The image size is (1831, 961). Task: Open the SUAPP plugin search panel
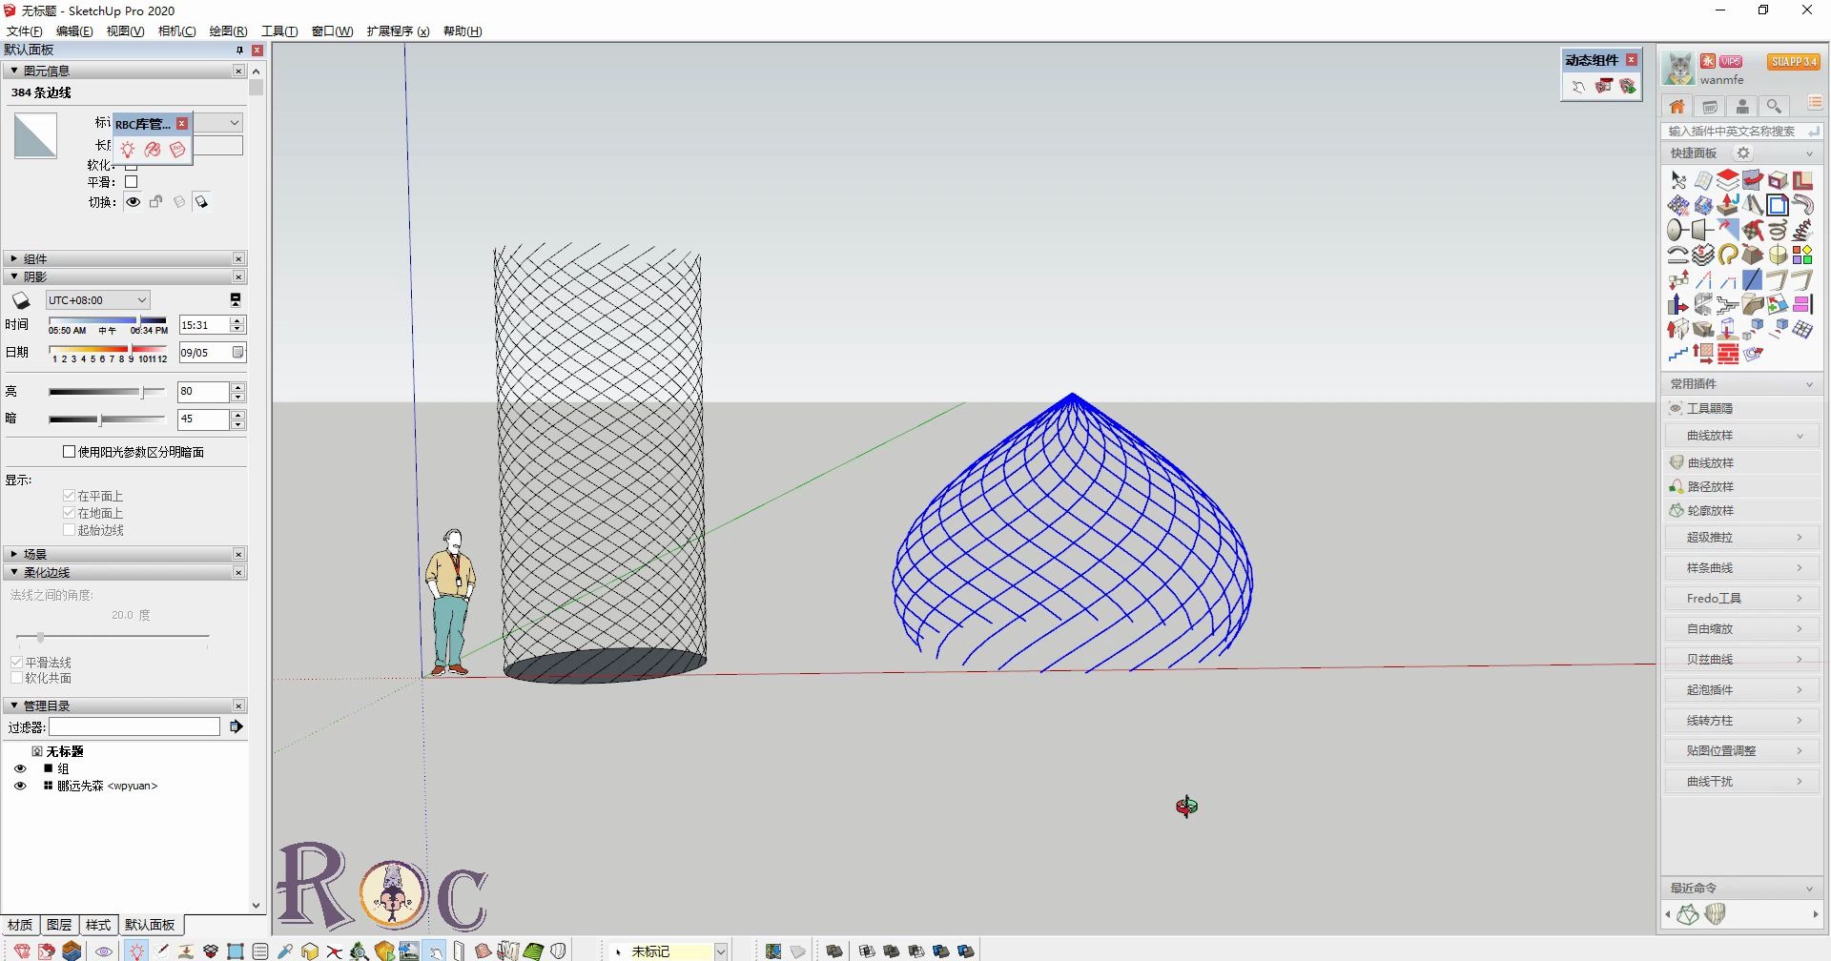click(1775, 106)
